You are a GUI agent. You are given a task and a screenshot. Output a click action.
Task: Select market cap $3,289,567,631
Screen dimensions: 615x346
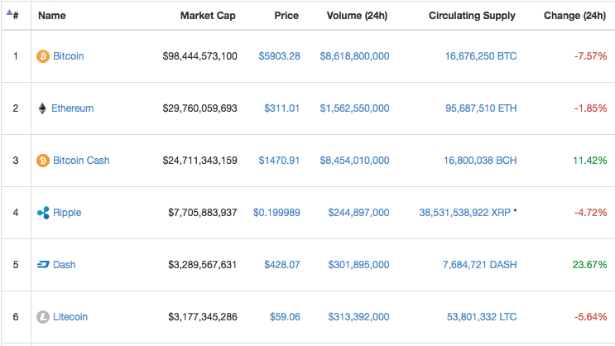203,265
